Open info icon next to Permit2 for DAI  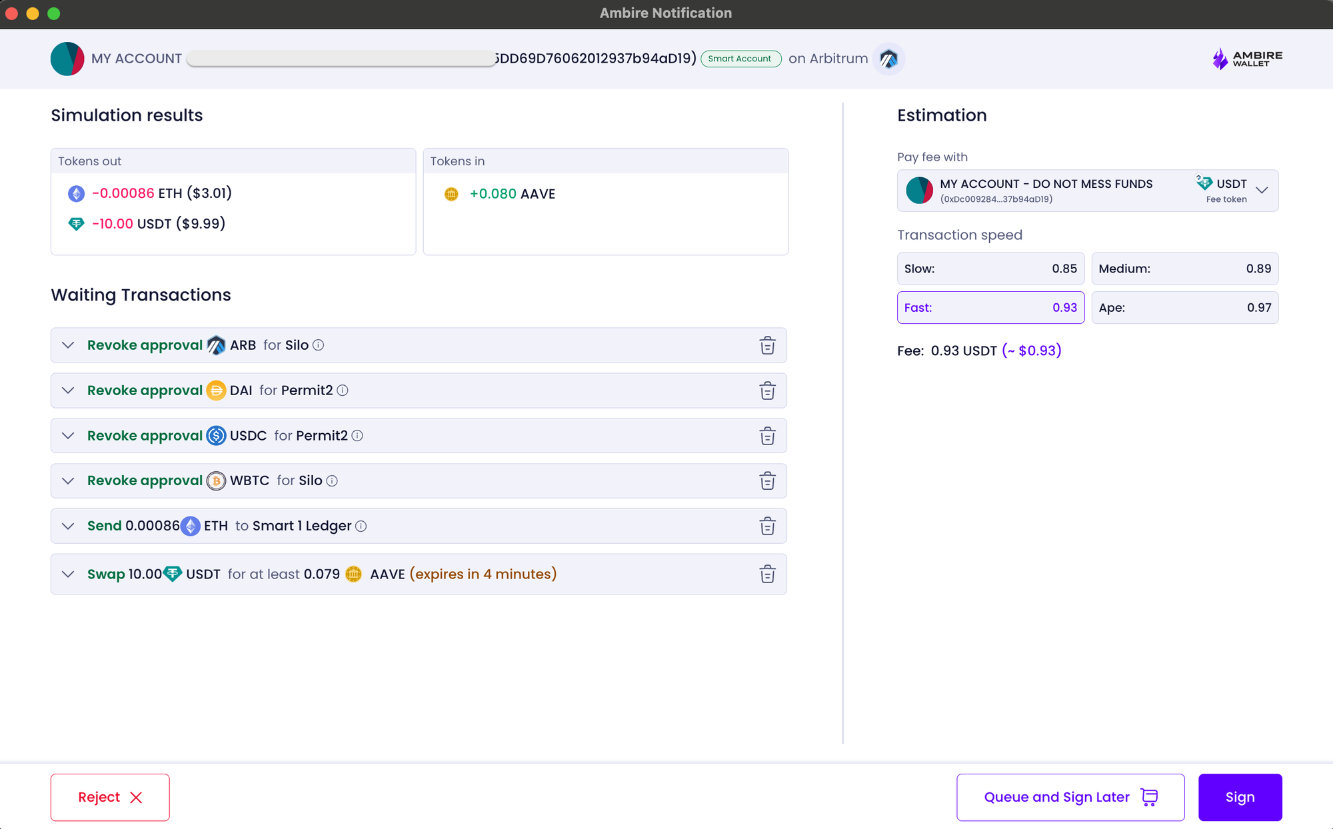pyautogui.click(x=343, y=391)
